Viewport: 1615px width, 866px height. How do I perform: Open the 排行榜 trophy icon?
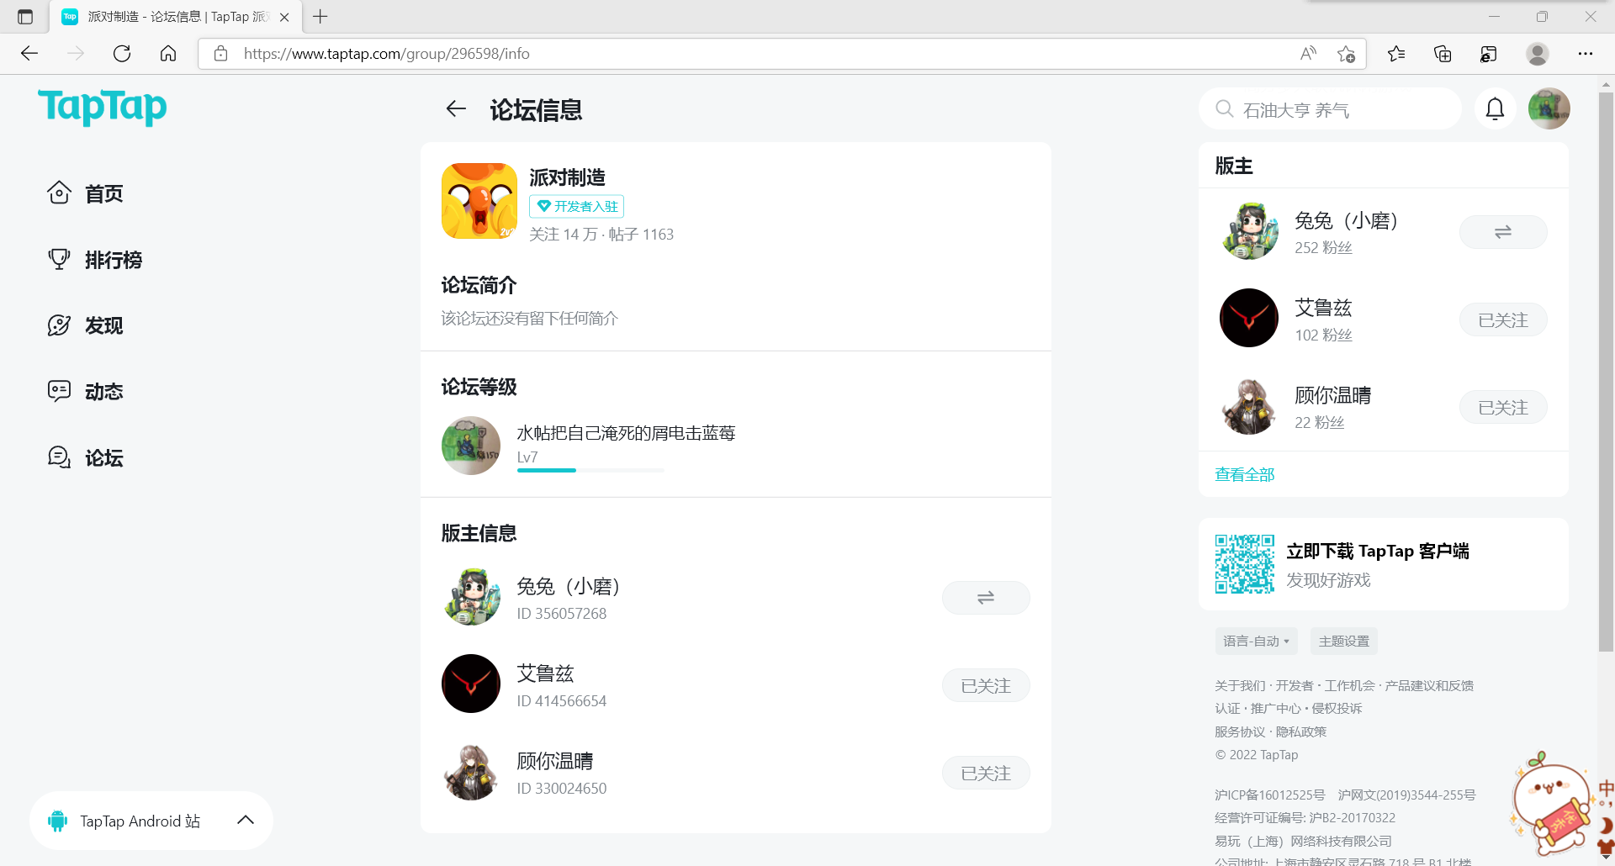[x=59, y=259]
